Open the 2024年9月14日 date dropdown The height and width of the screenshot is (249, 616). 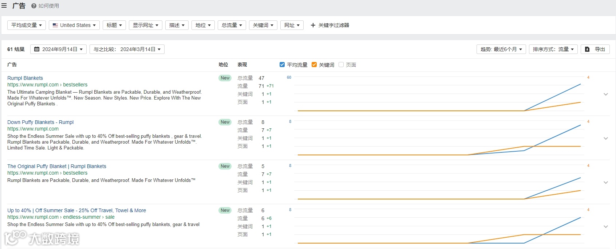(59, 49)
